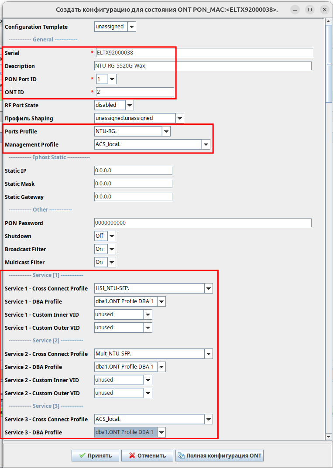The height and width of the screenshot is (468, 333).
Task: Toggle the Multicast Filter On selector
Action: pos(105,262)
